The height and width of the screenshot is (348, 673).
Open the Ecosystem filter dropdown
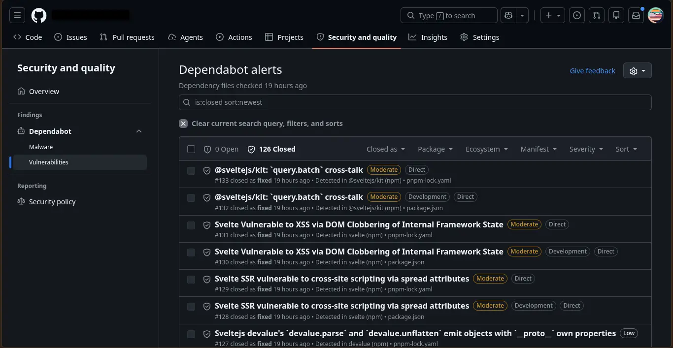click(x=486, y=149)
